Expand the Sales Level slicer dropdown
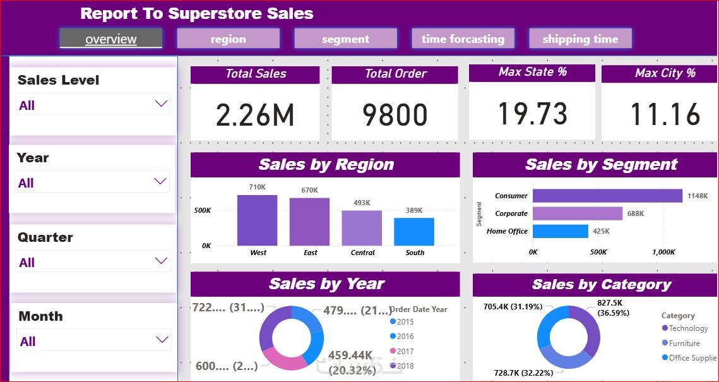The height and width of the screenshot is (382, 719). pyautogui.click(x=161, y=104)
